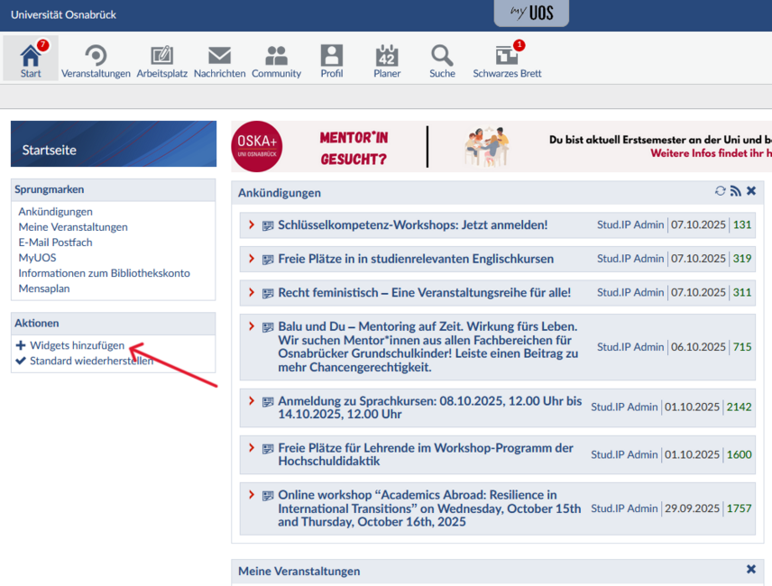Open the Profil icon
The image size is (772, 586).
[332, 56]
